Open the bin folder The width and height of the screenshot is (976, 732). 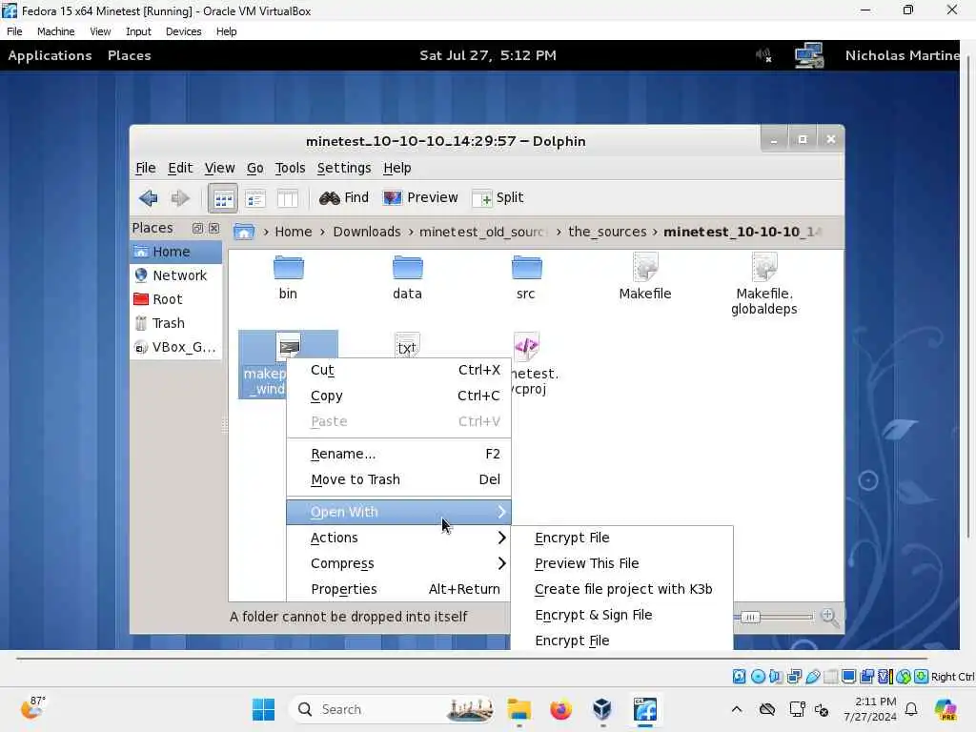pos(288,278)
